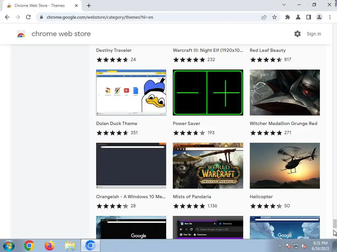Open the chrome web store title link
This screenshot has height=252, width=337.
(x=61, y=34)
